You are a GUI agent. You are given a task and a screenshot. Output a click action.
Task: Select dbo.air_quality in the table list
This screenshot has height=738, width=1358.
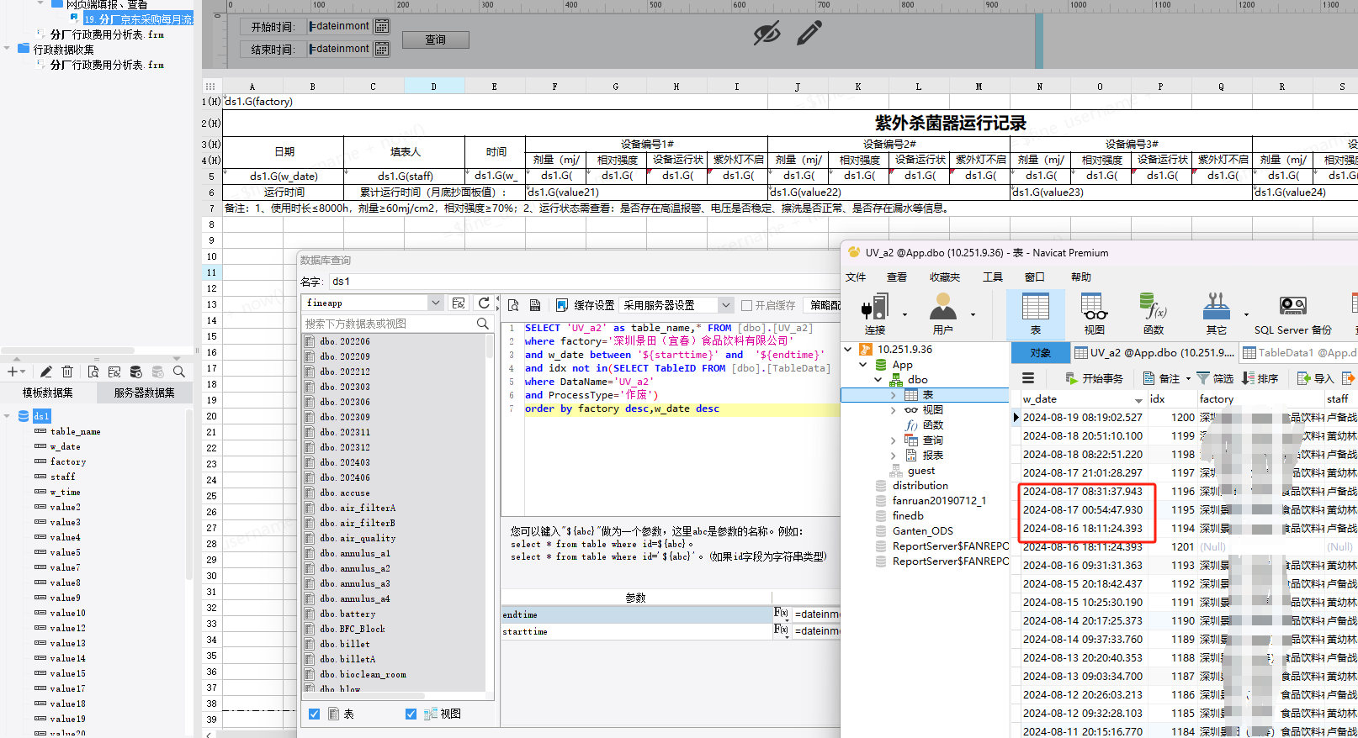358,538
